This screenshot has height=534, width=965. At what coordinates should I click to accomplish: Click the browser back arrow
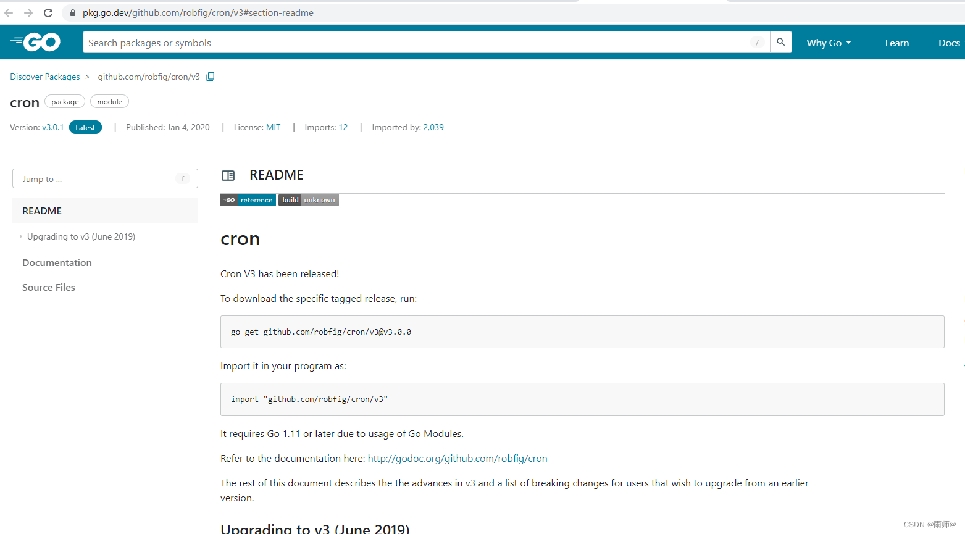(x=9, y=13)
